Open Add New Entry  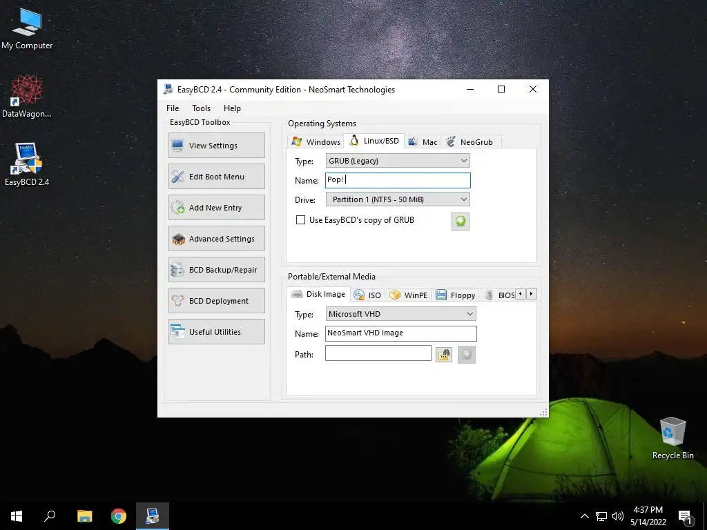tap(217, 207)
